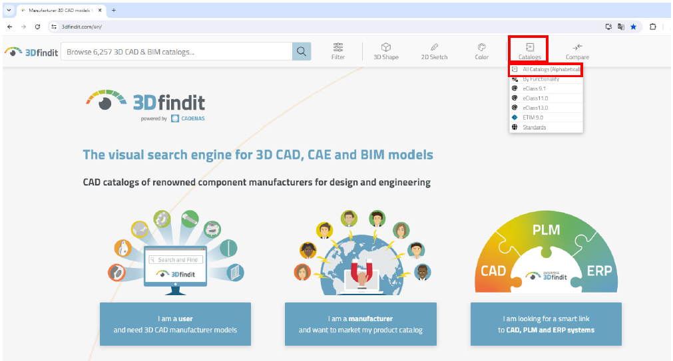The image size is (673, 361).
Task: Click the site info icon in address bar
Action: (54, 27)
